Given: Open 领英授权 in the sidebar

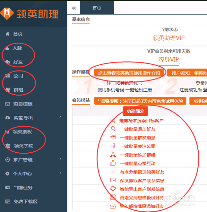Looking at the screenshot, I should (x=22, y=132).
